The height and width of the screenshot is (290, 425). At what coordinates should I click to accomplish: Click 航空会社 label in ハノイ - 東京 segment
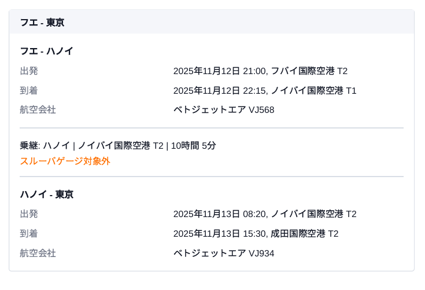coord(38,254)
